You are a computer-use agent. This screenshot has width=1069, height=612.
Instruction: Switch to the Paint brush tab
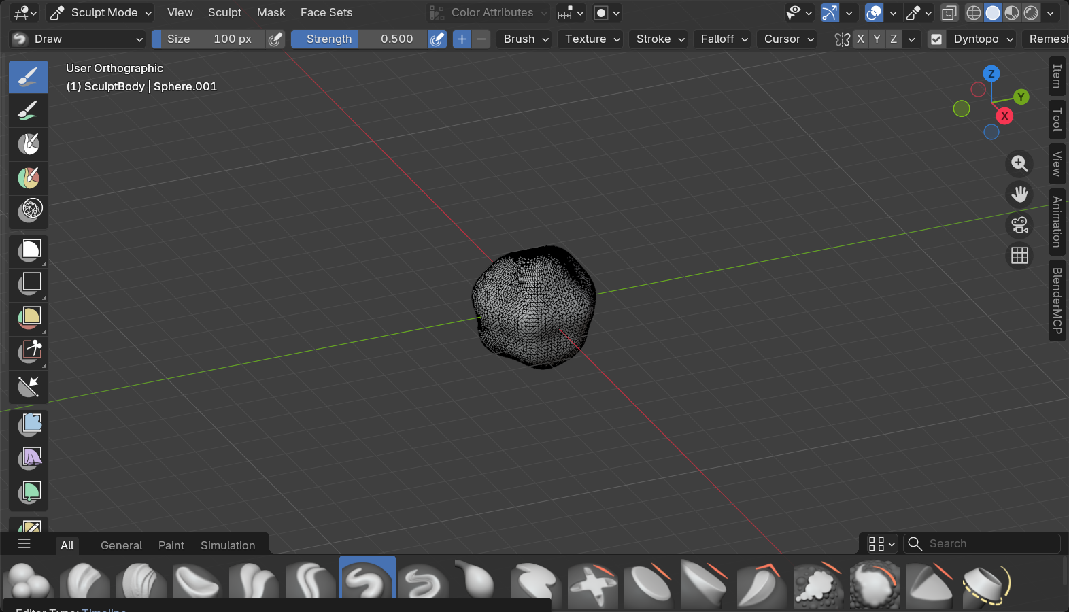pyautogui.click(x=171, y=545)
